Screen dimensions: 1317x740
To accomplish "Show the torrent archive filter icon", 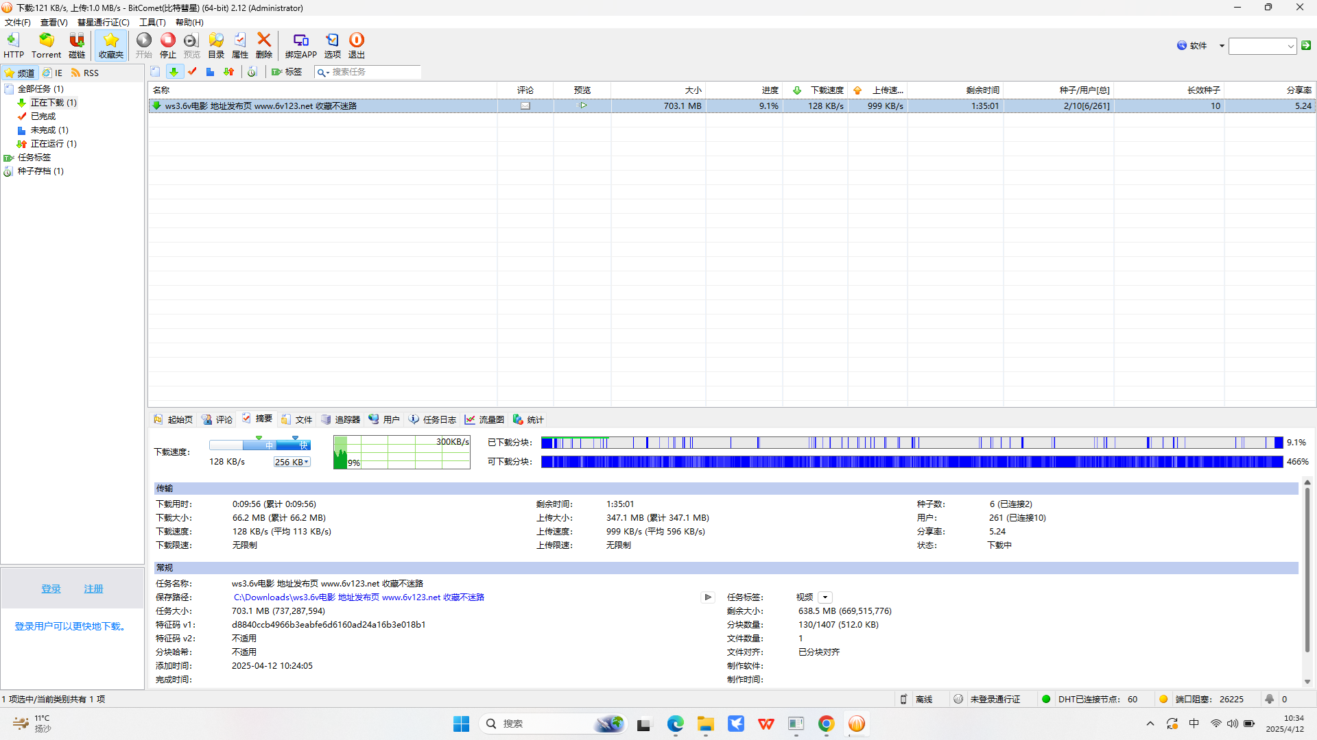I will 252,71.
